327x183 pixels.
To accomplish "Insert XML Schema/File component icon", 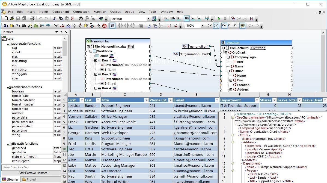I will (6, 26).
